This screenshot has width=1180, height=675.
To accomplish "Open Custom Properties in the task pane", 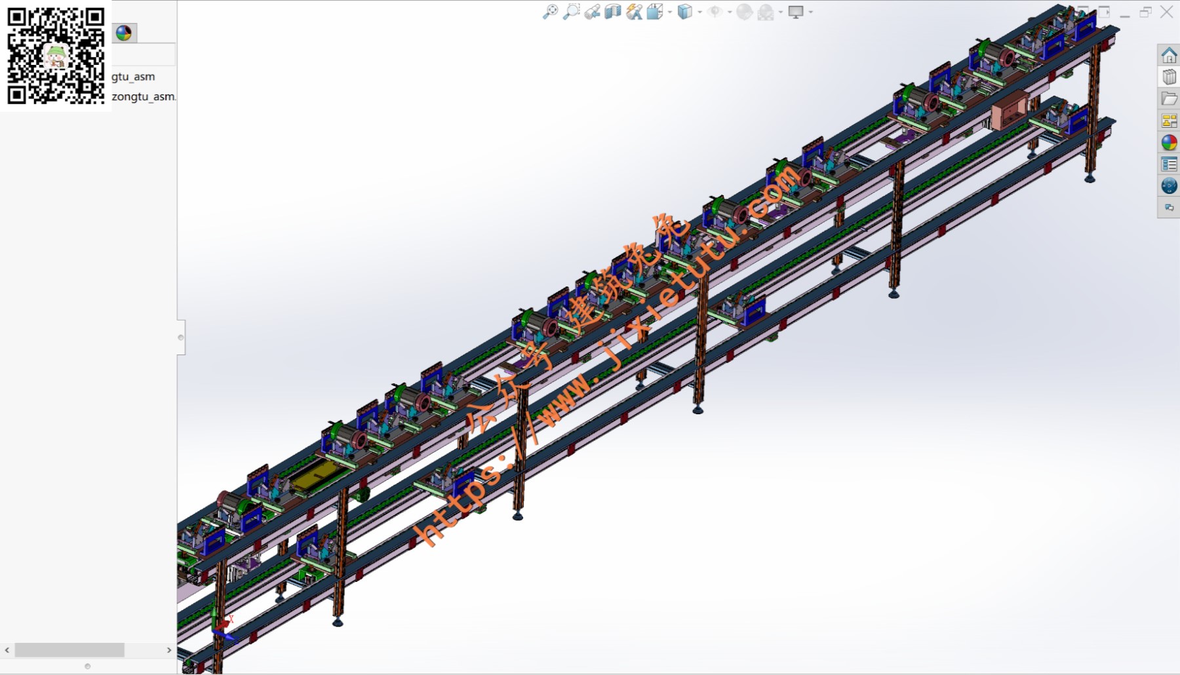I will point(1169,164).
